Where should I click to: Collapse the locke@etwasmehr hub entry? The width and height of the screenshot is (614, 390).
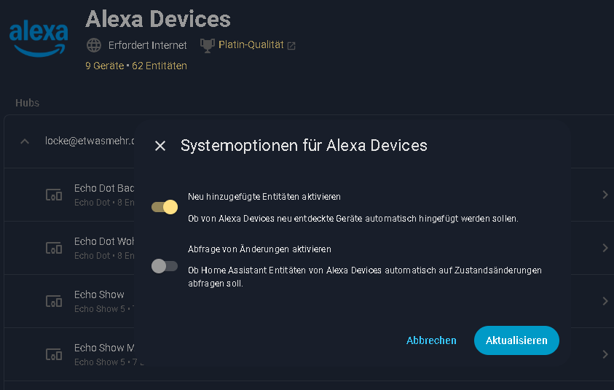25,141
